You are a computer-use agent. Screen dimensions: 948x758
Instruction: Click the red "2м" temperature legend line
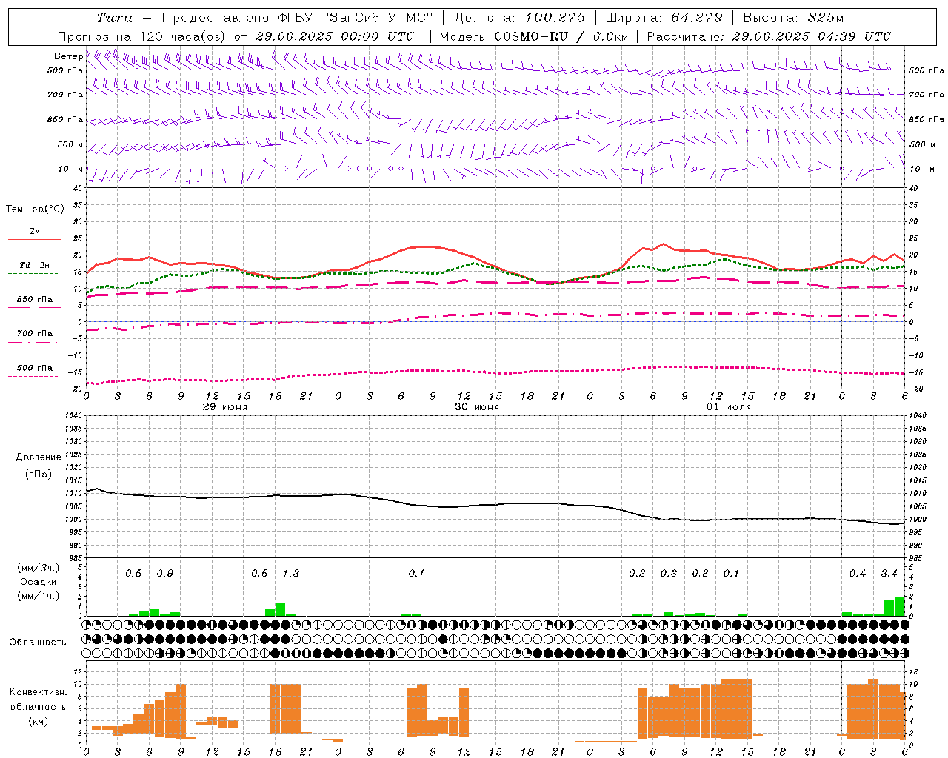(x=34, y=239)
